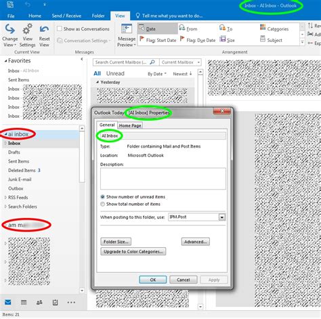Open the IPM.Post posting form dropdown

(x=222, y=217)
